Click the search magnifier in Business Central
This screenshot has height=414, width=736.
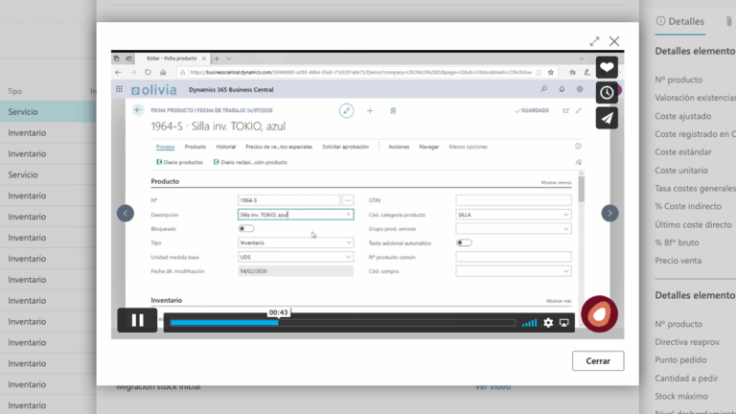(543, 89)
